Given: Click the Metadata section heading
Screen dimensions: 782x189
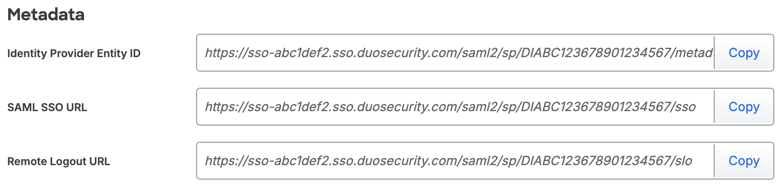Looking at the screenshot, I should [x=46, y=15].
